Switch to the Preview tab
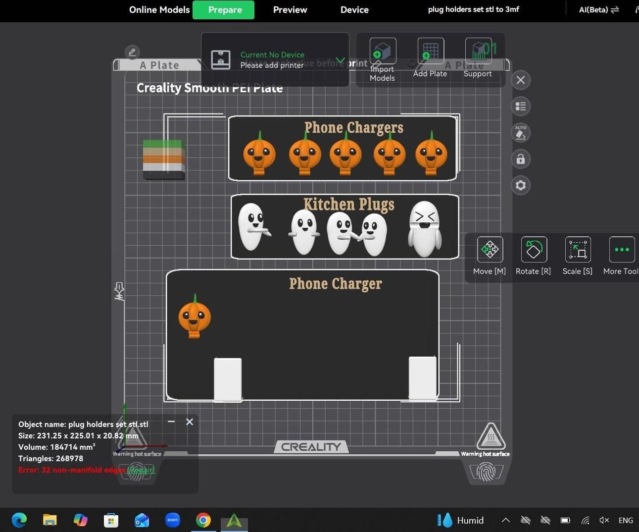This screenshot has height=532, width=639. (x=290, y=10)
